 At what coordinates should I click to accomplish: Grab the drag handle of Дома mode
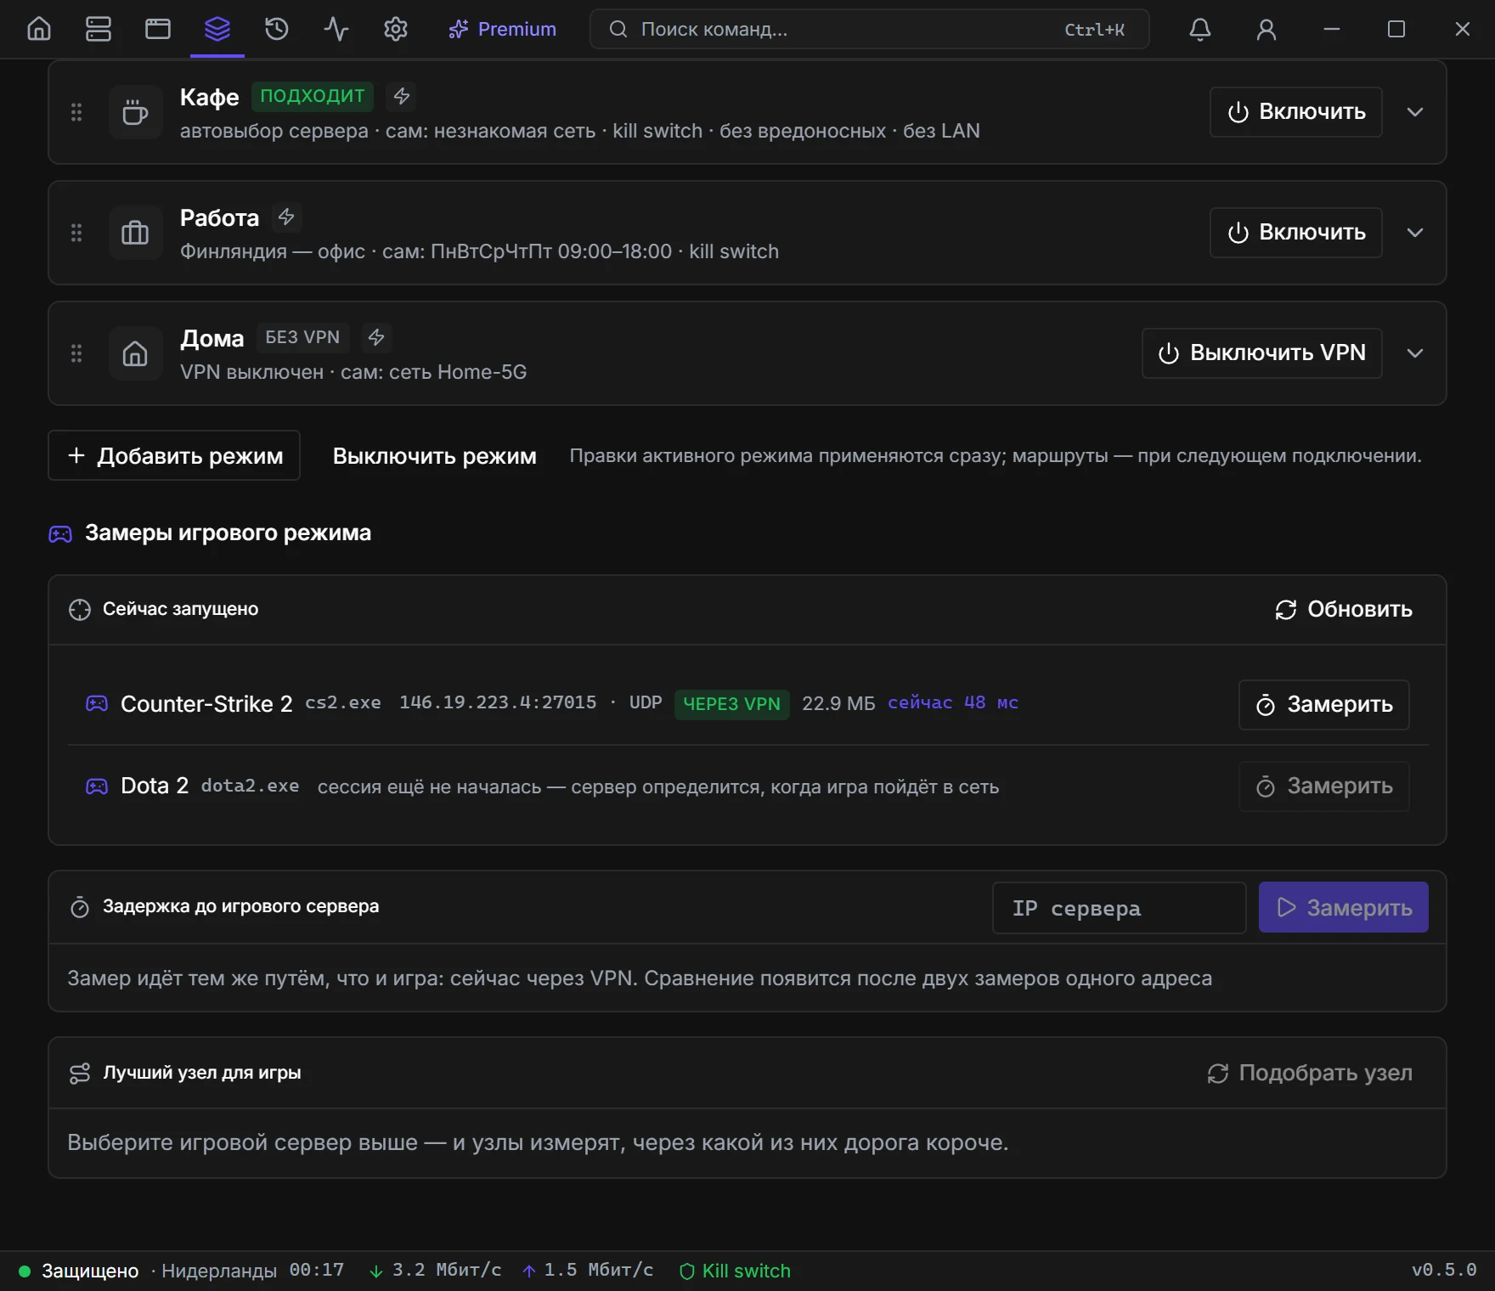click(x=76, y=353)
